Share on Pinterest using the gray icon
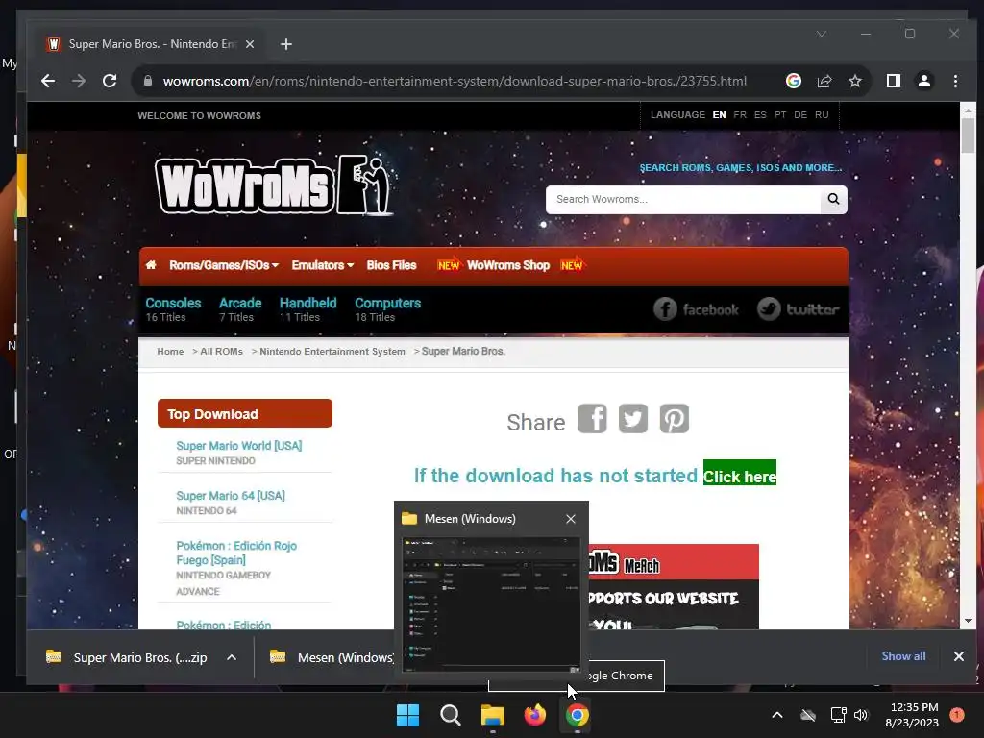Screen dimensions: 984x738 coord(674,419)
